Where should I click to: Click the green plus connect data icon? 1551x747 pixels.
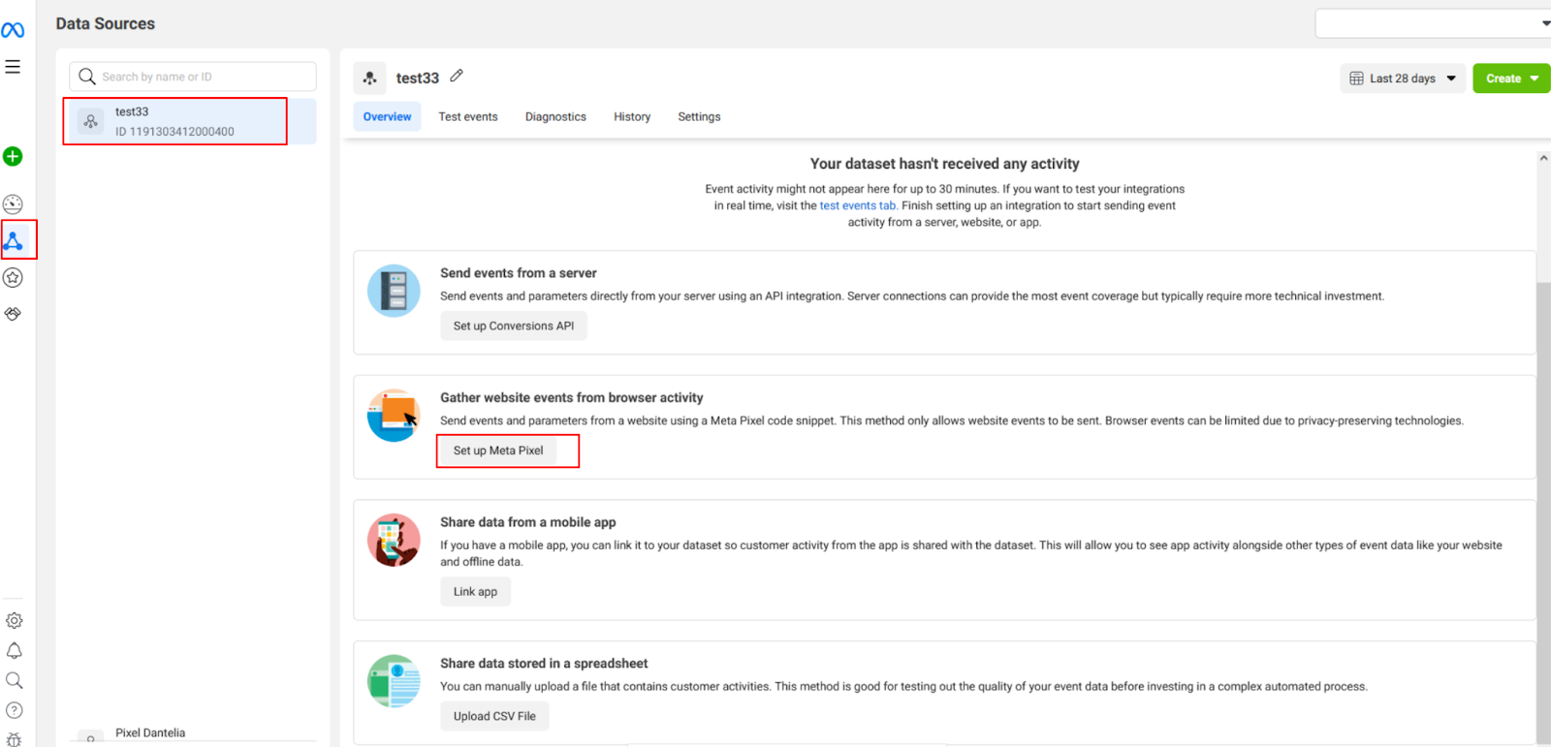pyautogui.click(x=13, y=156)
